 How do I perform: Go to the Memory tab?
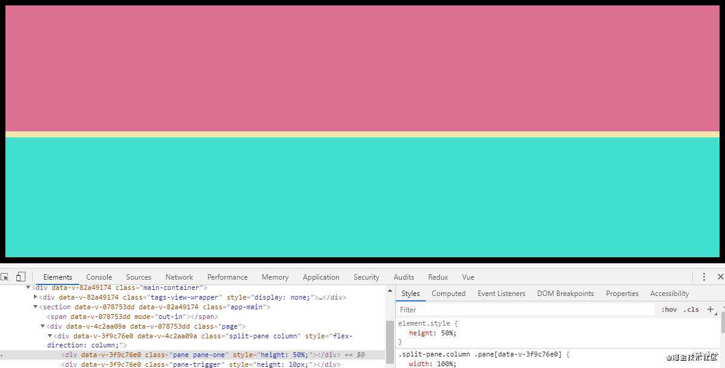pyautogui.click(x=275, y=277)
